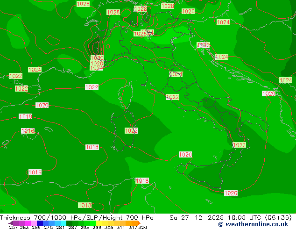The width and height of the screenshot is (296, 229).
Task: Click the 1030 isobar label
Action: (x=97, y=58)
